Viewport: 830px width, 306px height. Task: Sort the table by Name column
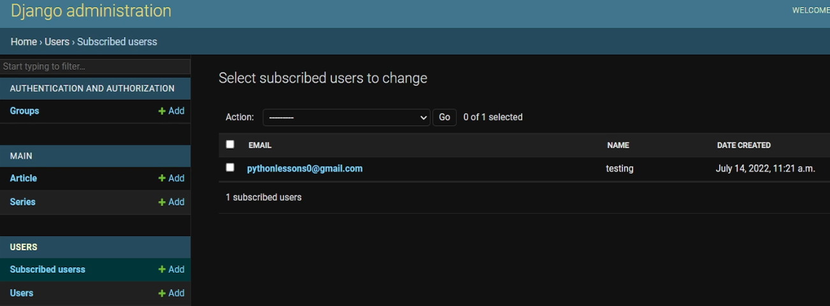(618, 145)
